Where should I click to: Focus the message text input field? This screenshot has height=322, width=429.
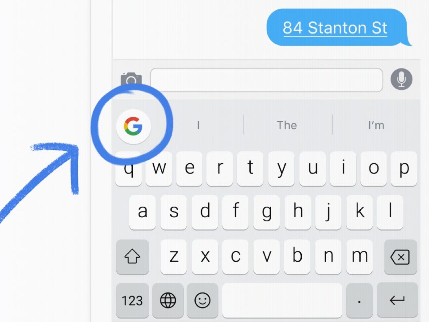coord(267,80)
